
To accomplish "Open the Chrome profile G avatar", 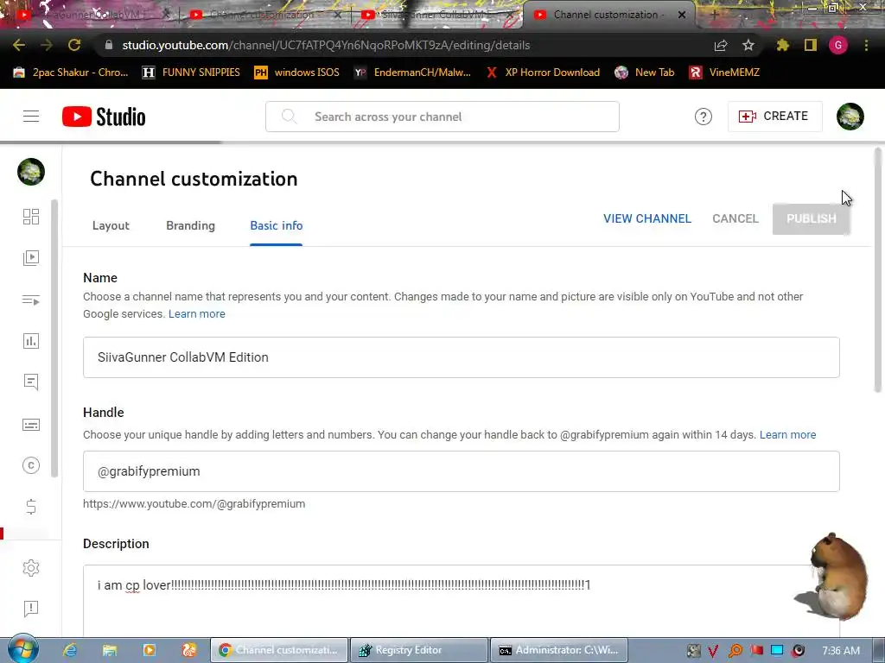I will coord(838,45).
